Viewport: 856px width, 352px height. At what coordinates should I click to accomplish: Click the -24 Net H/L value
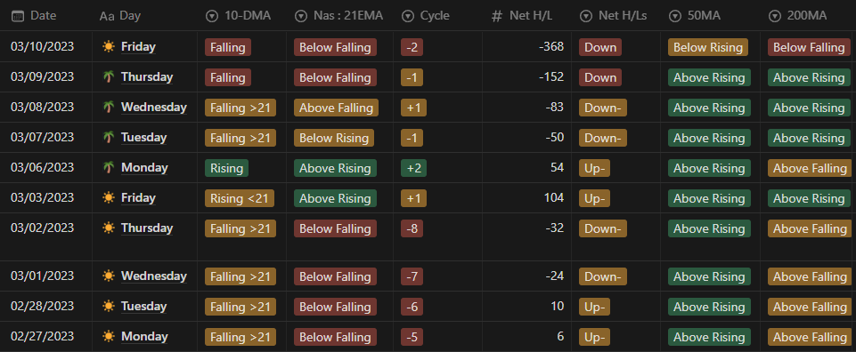554,276
